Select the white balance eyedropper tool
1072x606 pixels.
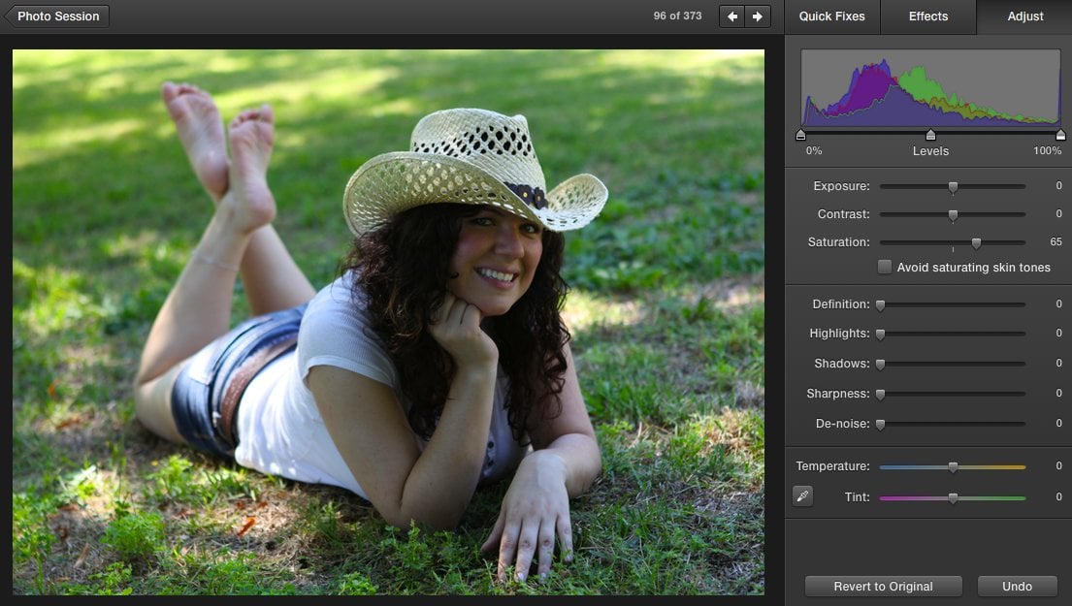pyautogui.click(x=802, y=496)
